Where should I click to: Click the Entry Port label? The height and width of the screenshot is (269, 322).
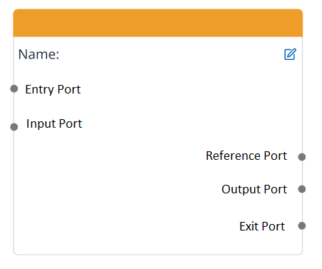pyautogui.click(x=53, y=90)
